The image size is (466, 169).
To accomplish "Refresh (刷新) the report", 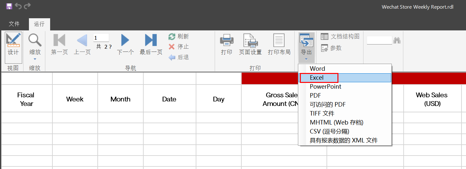I will click(179, 36).
